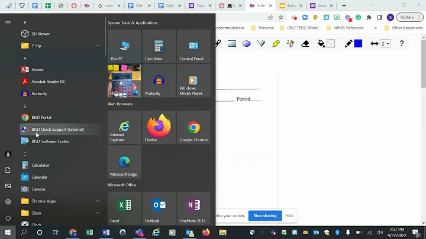The width and height of the screenshot is (426, 239).
Task: Expand the Cisco folder
Action: coord(60,213)
